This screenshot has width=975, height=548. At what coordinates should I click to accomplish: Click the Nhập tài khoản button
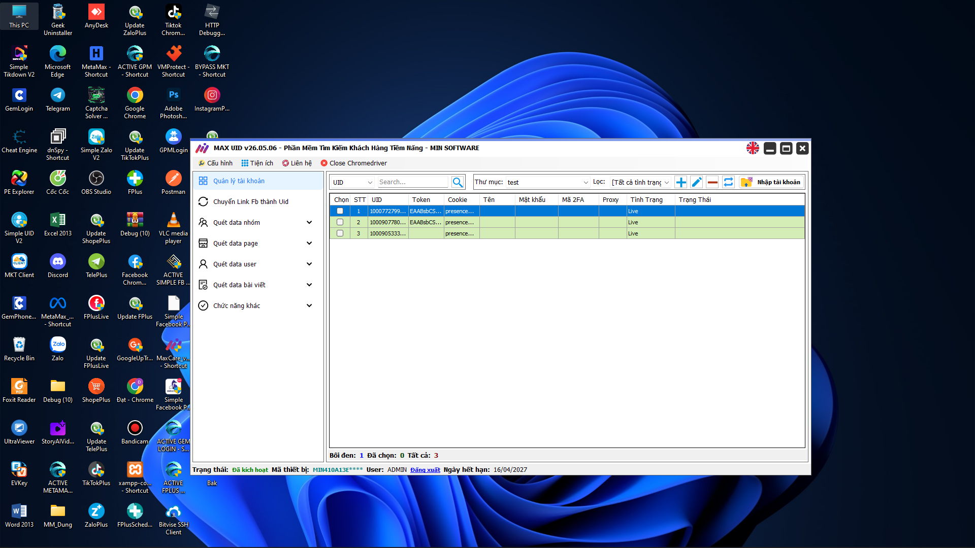772,182
